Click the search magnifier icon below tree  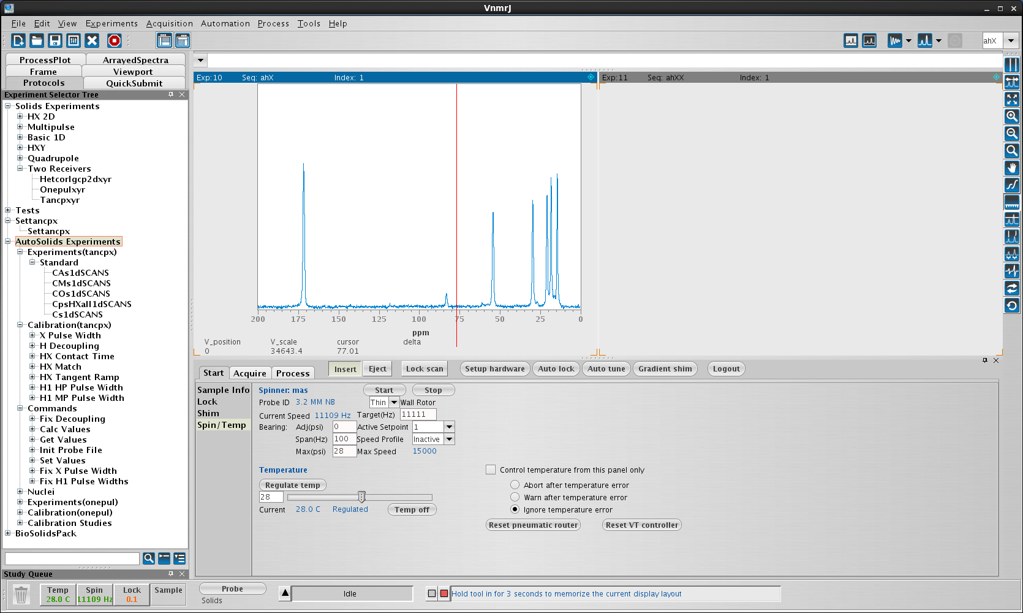(148, 558)
